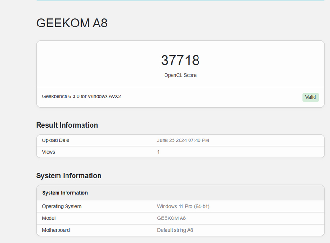Viewport: 330px width, 243px height.
Task: Click the Default string A8 value
Action: (175, 230)
